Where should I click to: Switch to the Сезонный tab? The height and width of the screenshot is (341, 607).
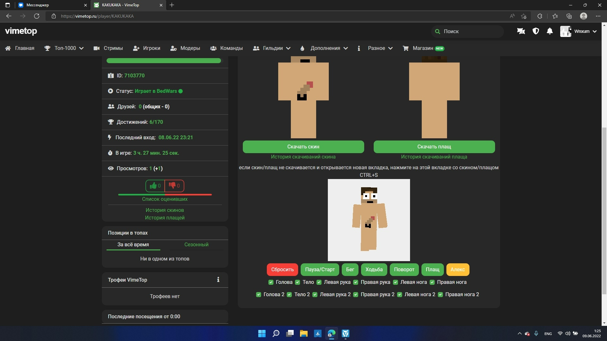click(x=196, y=245)
